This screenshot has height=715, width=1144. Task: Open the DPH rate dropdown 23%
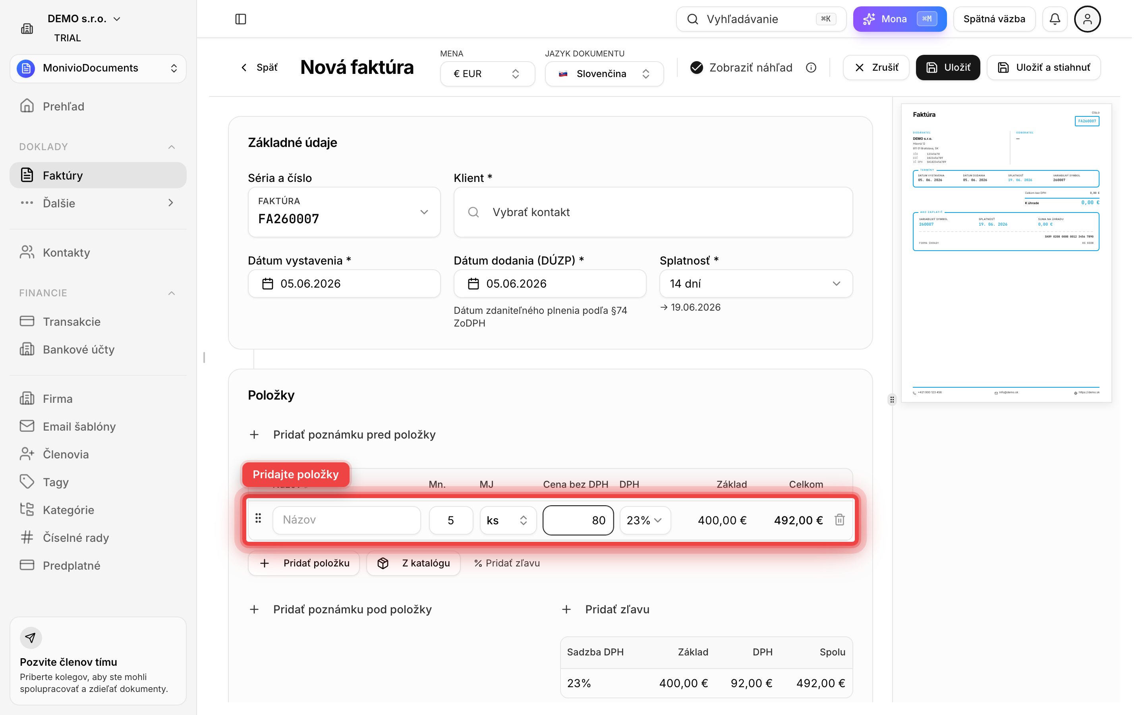[x=645, y=520]
